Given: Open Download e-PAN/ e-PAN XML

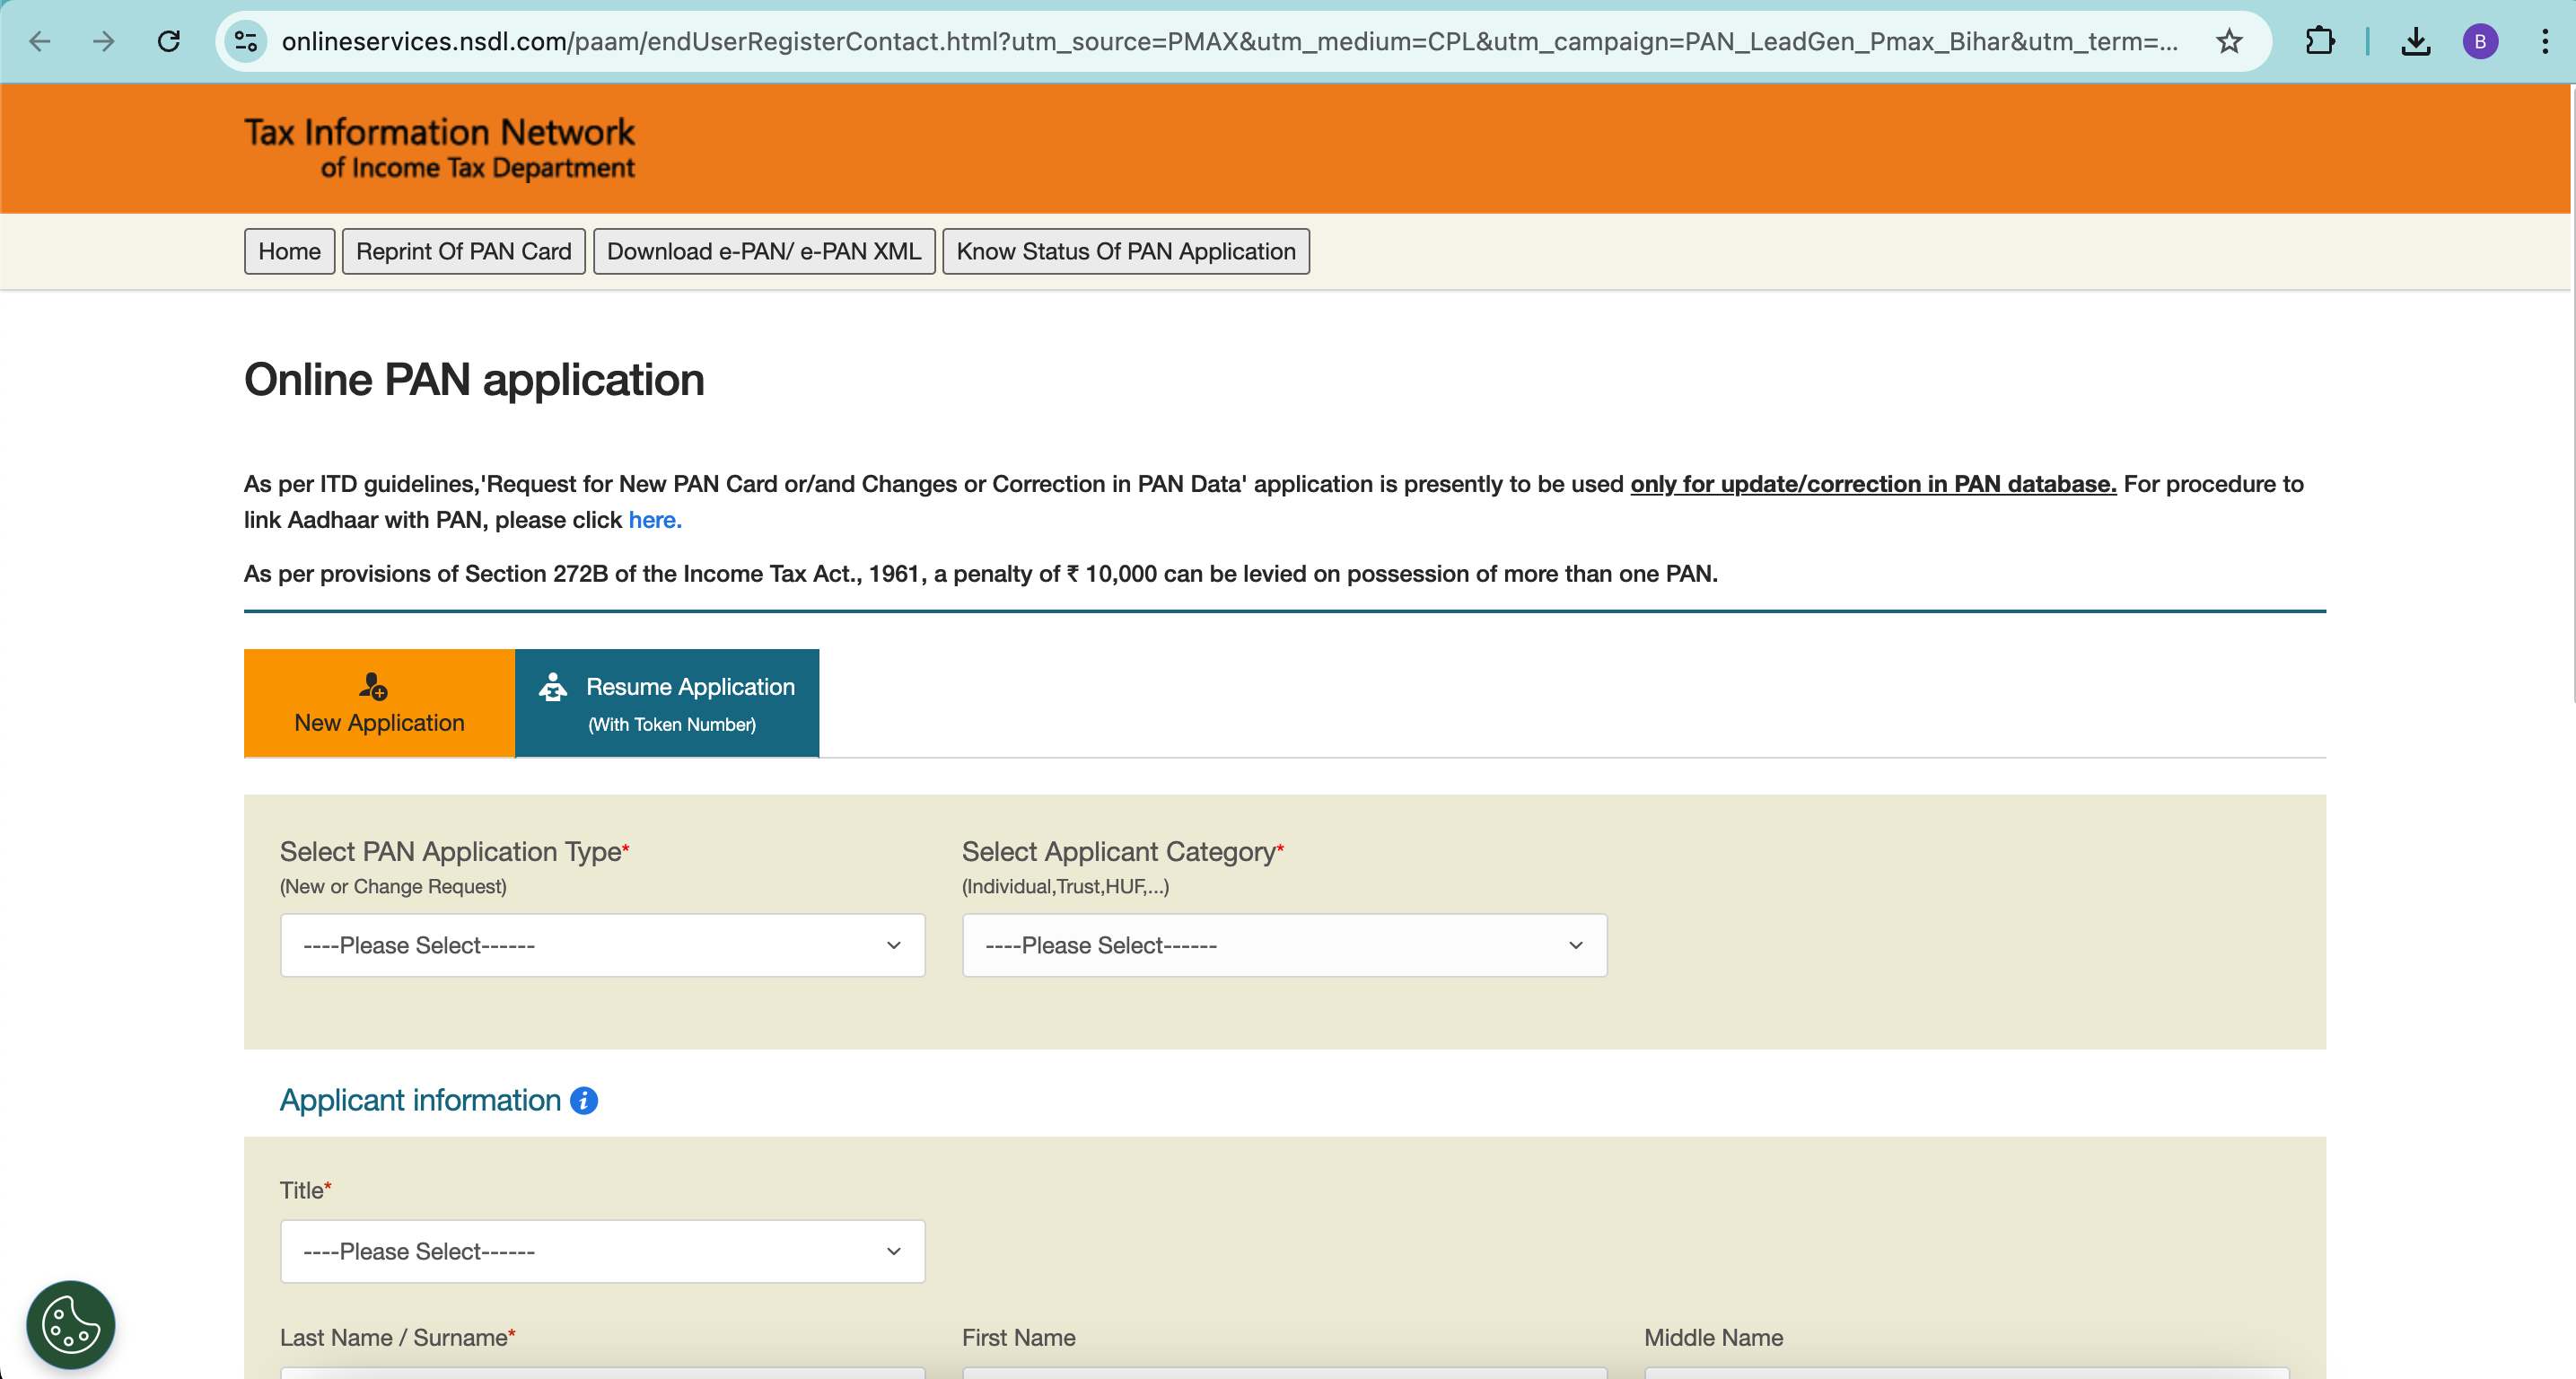Looking at the screenshot, I should click(x=764, y=251).
